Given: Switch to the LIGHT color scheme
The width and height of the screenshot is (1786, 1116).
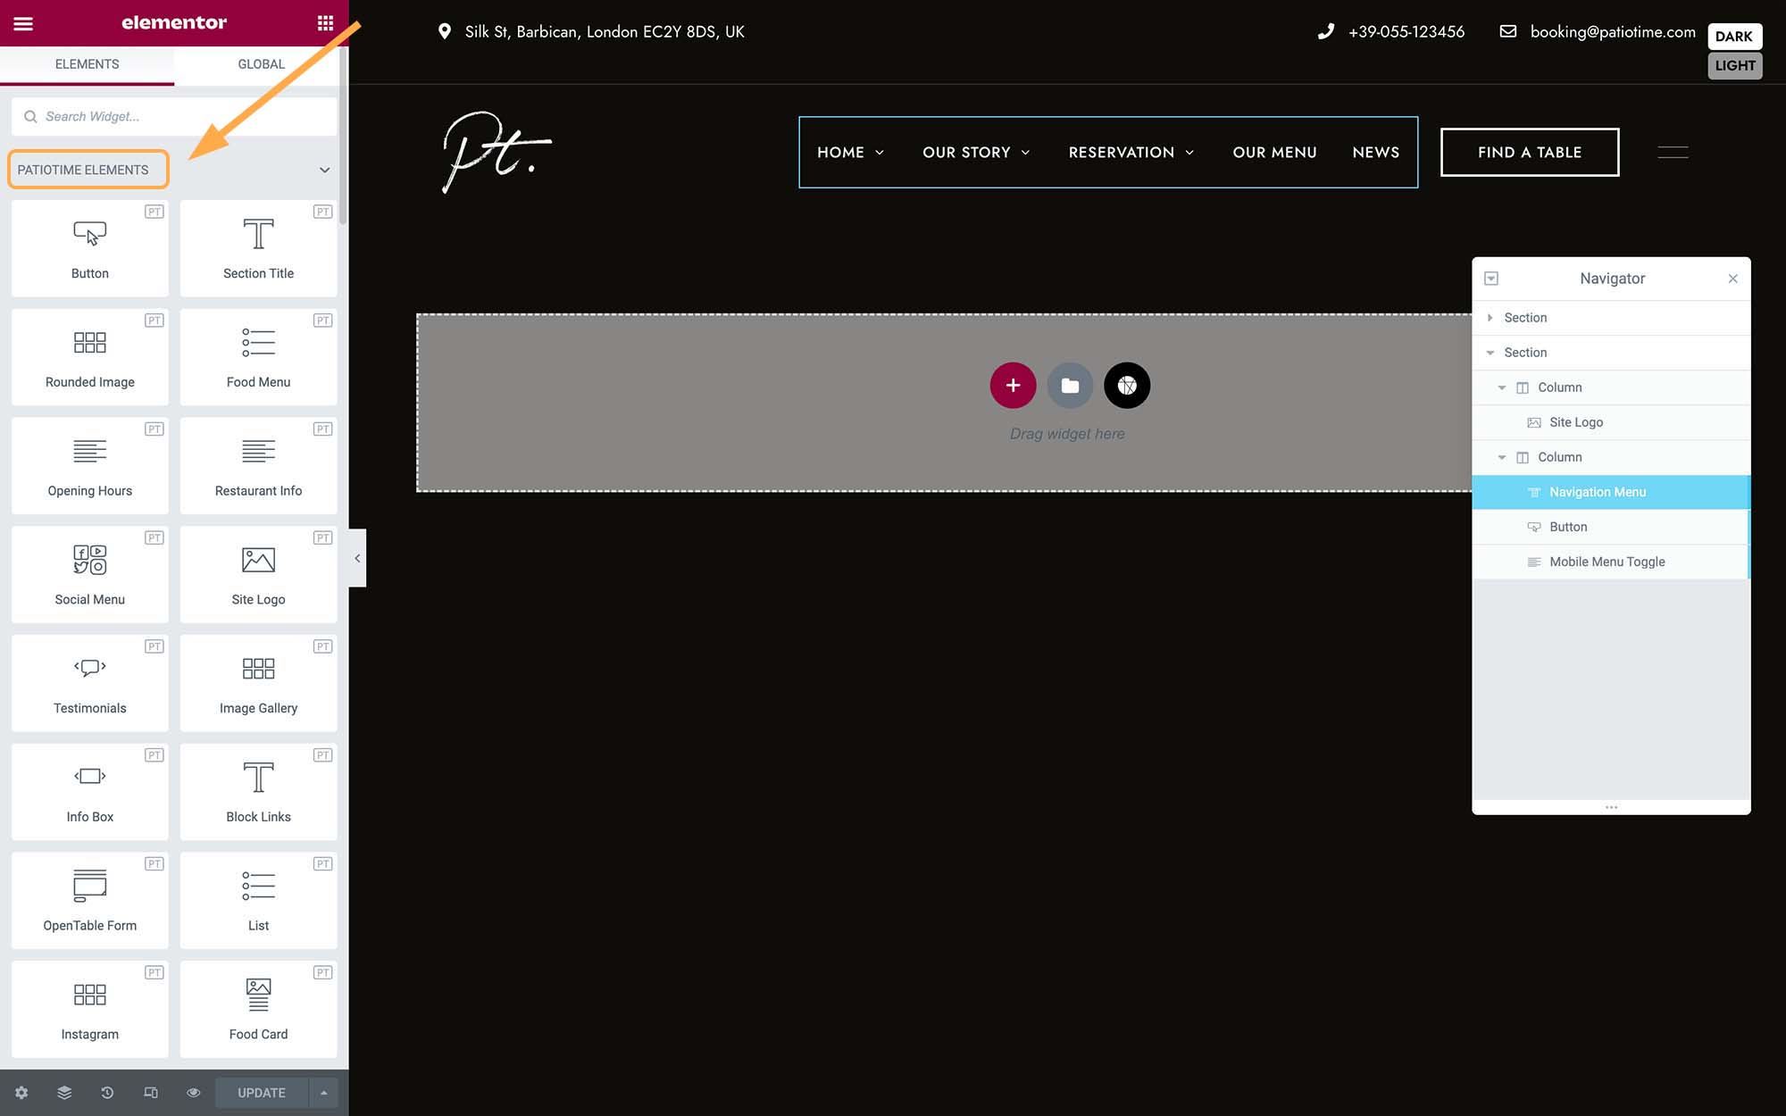Looking at the screenshot, I should [1734, 65].
